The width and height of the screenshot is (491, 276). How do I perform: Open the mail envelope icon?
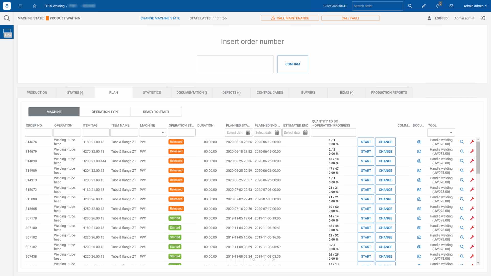click(451, 6)
